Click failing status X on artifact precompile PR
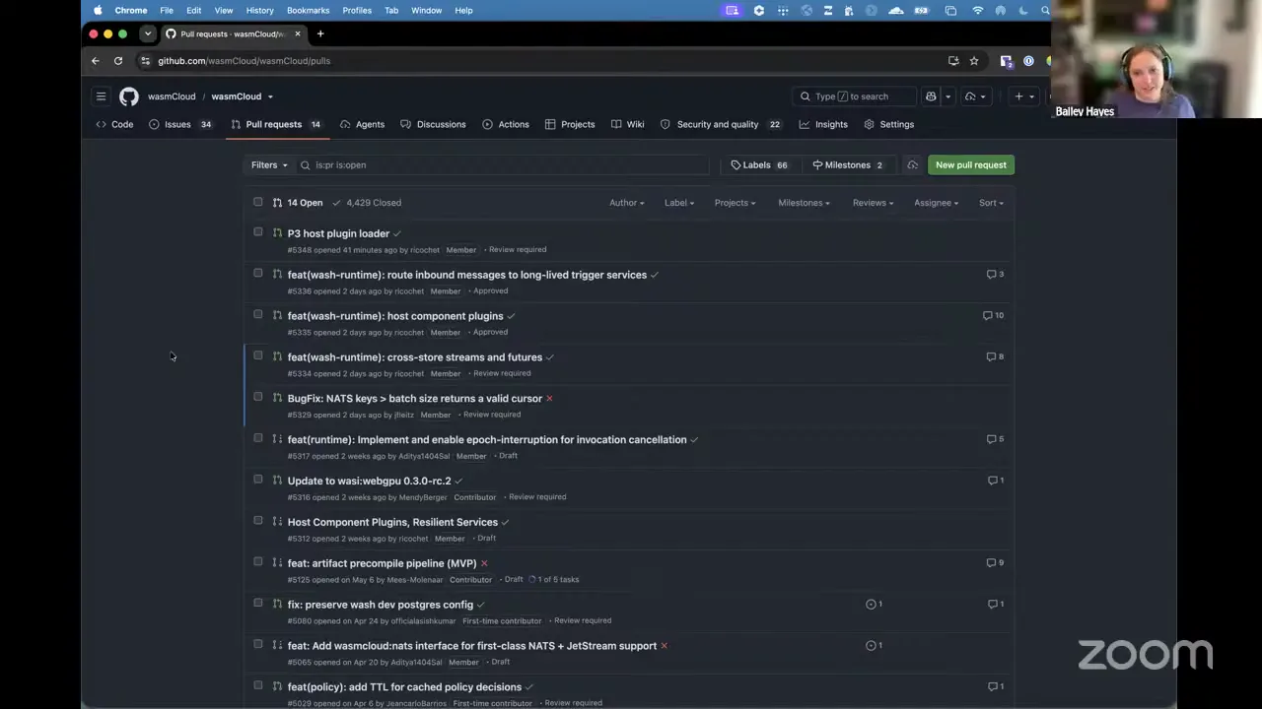Image resolution: width=1262 pixels, height=709 pixels. coord(484,563)
